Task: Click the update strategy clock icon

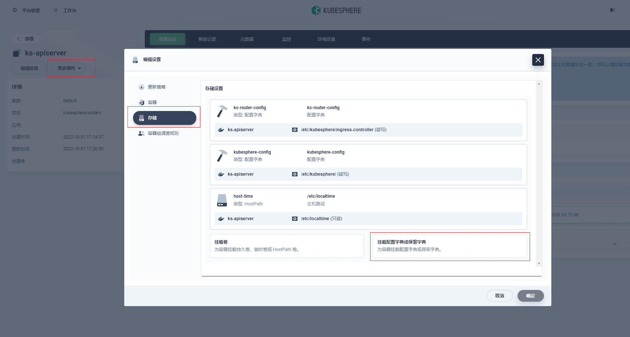Action: (x=141, y=87)
